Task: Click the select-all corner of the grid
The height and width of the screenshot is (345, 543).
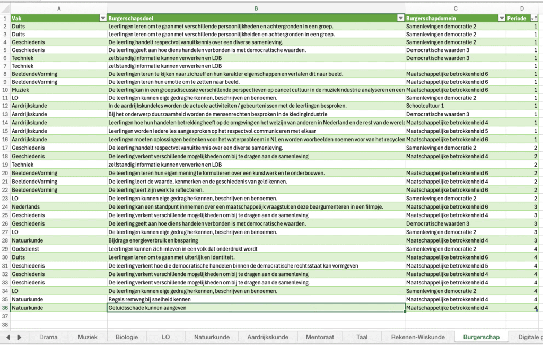Action: click(5, 8)
